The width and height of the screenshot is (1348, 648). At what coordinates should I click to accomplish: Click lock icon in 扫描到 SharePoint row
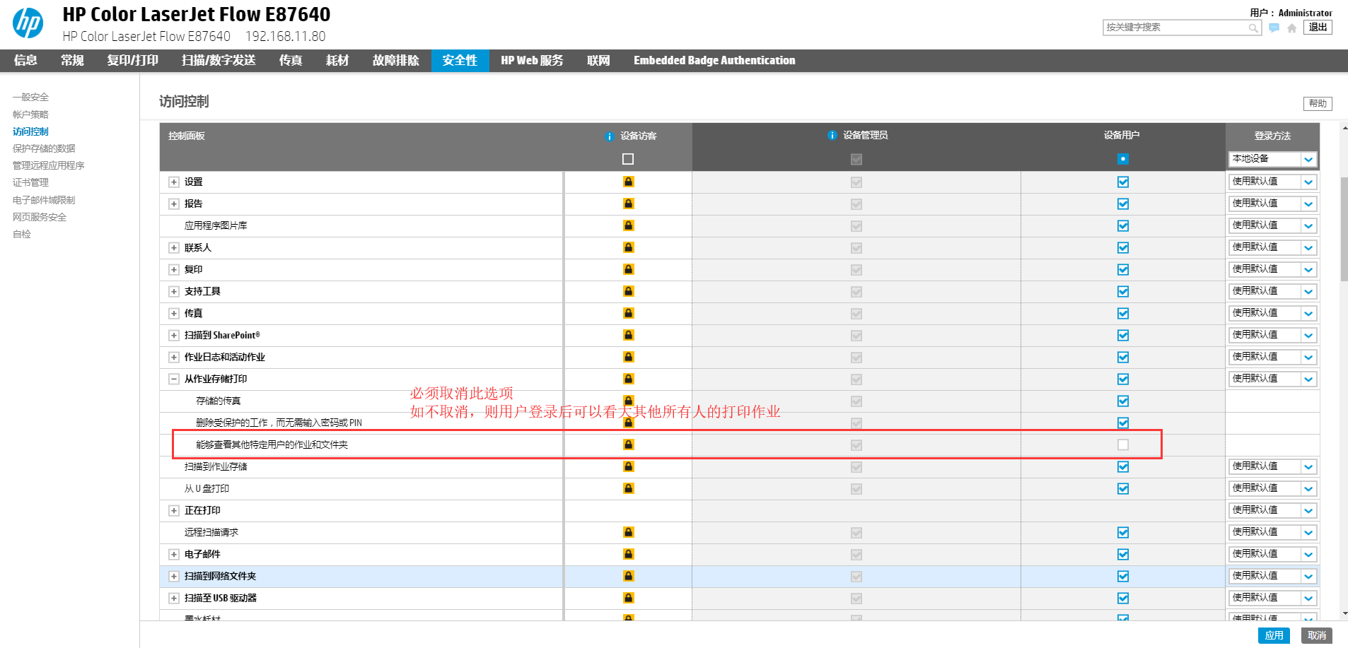[x=628, y=335]
